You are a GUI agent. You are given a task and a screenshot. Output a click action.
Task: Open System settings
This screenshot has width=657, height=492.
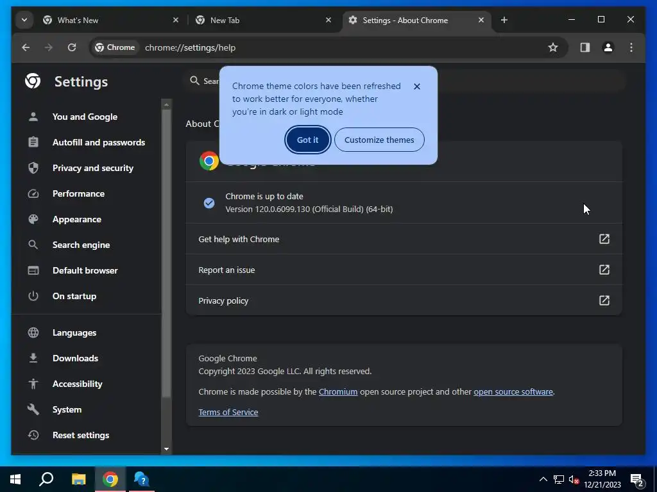point(86,409)
